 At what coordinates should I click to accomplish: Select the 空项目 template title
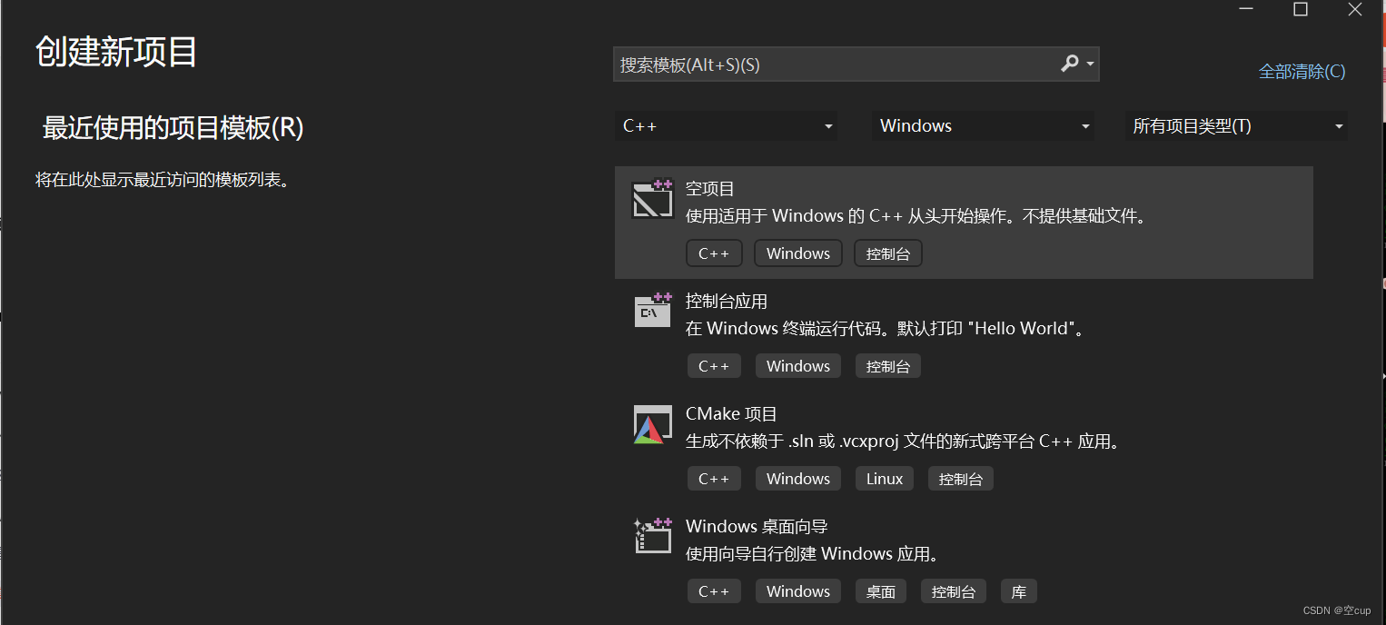(x=710, y=189)
